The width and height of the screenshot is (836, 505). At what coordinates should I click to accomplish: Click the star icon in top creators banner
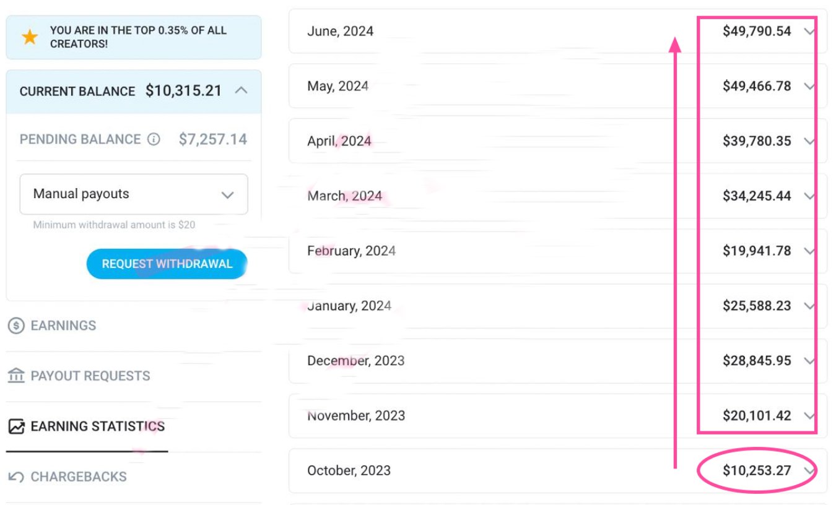(30, 37)
